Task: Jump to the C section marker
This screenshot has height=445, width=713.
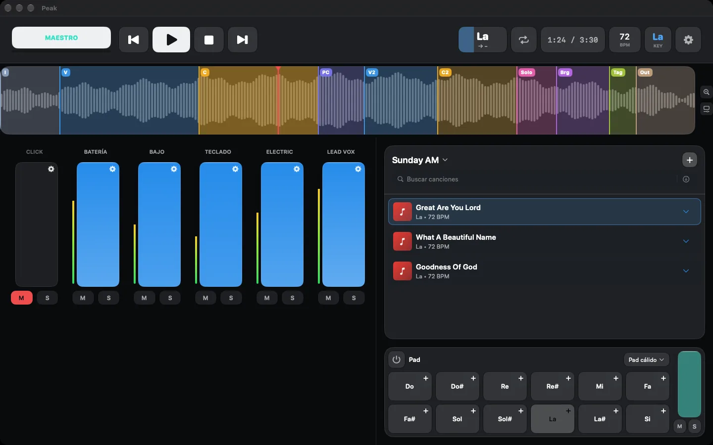Action: (205, 72)
